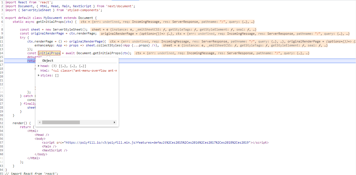
Task: Click the <Main /> tag
Action: click(x=49, y=146)
